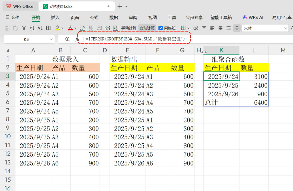
Task: Click the plus new tab button
Action: (120, 6)
